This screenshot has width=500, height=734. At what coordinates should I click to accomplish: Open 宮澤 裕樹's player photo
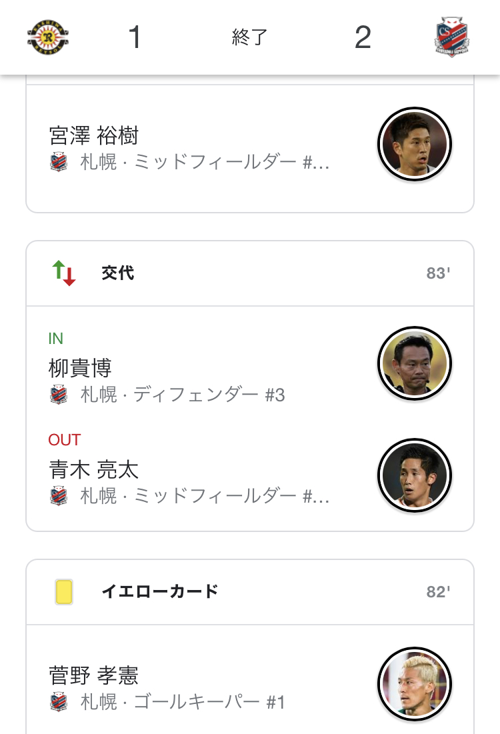[x=415, y=144]
